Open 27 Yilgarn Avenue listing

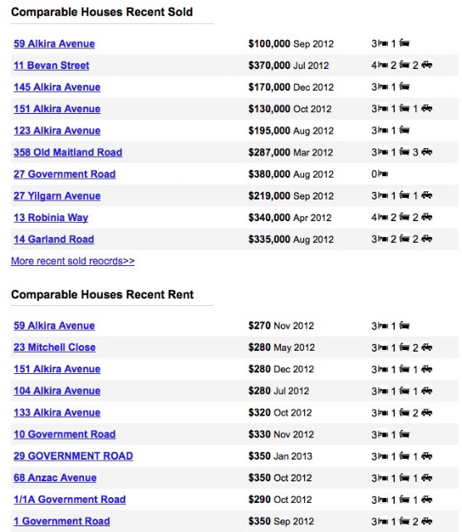(57, 196)
